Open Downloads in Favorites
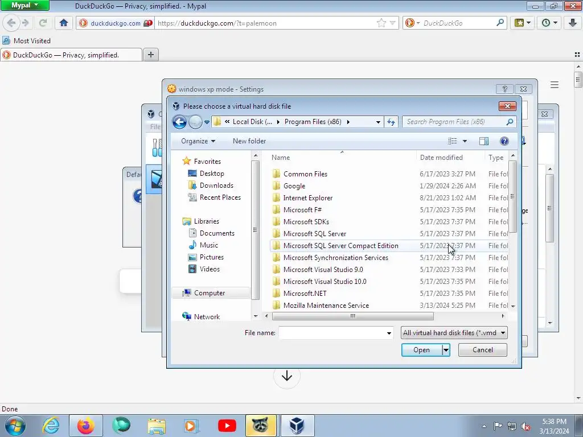Viewport: 583px width, 437px height. point(216,185)
